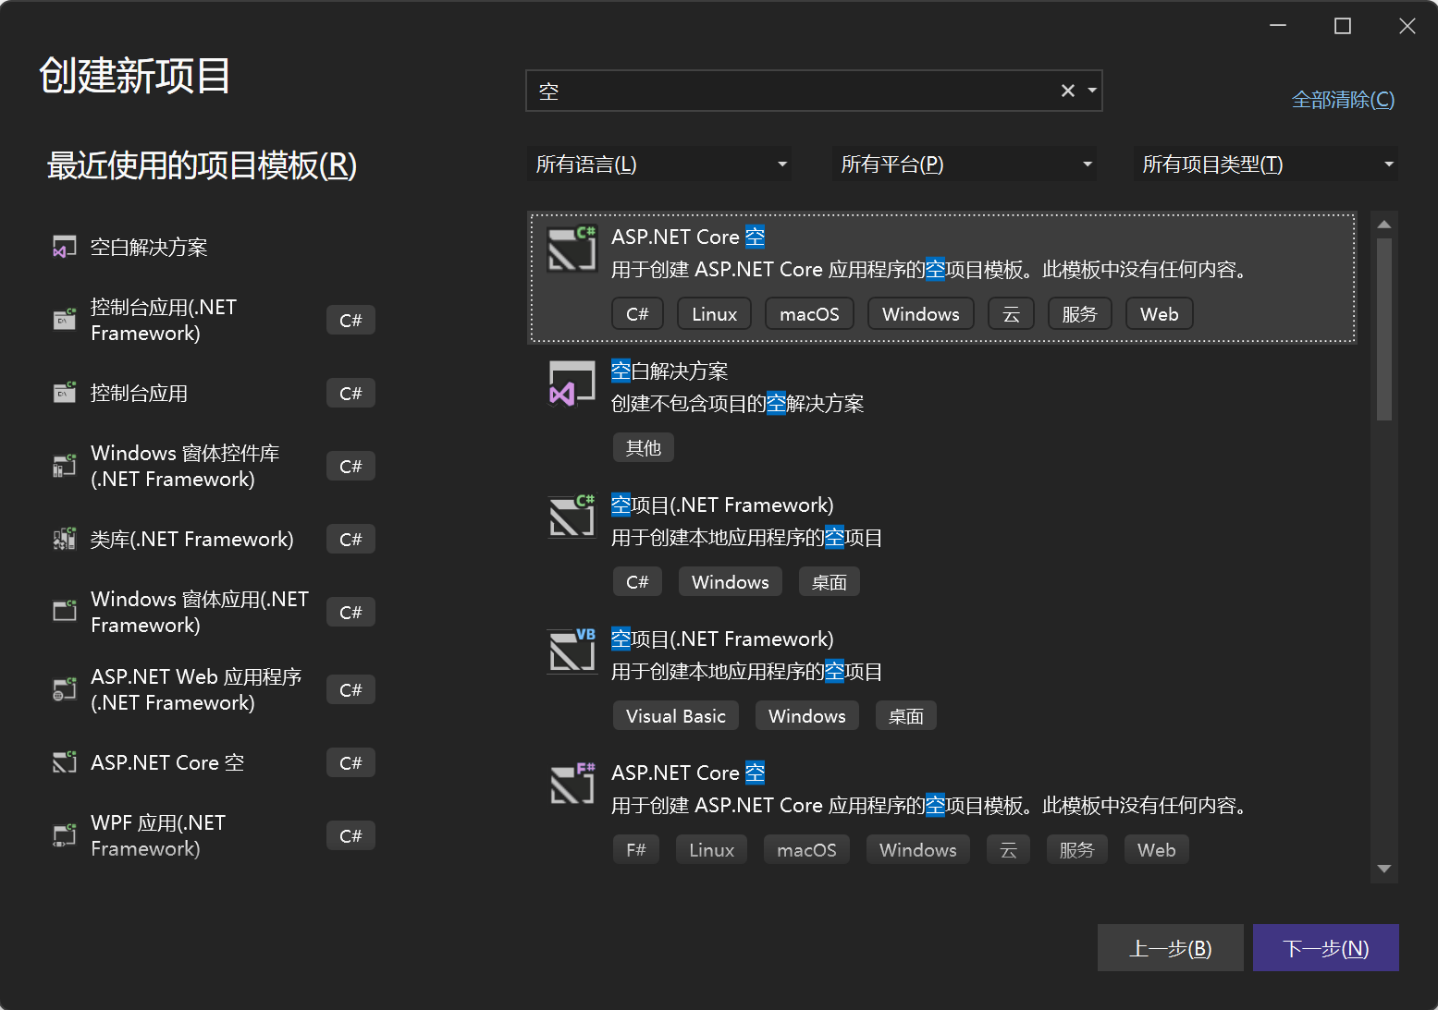Click the 类库(.NET Framework) template icon
Screen dimensions: 1438x1010
pyautogui.click(x=64, y=539)
